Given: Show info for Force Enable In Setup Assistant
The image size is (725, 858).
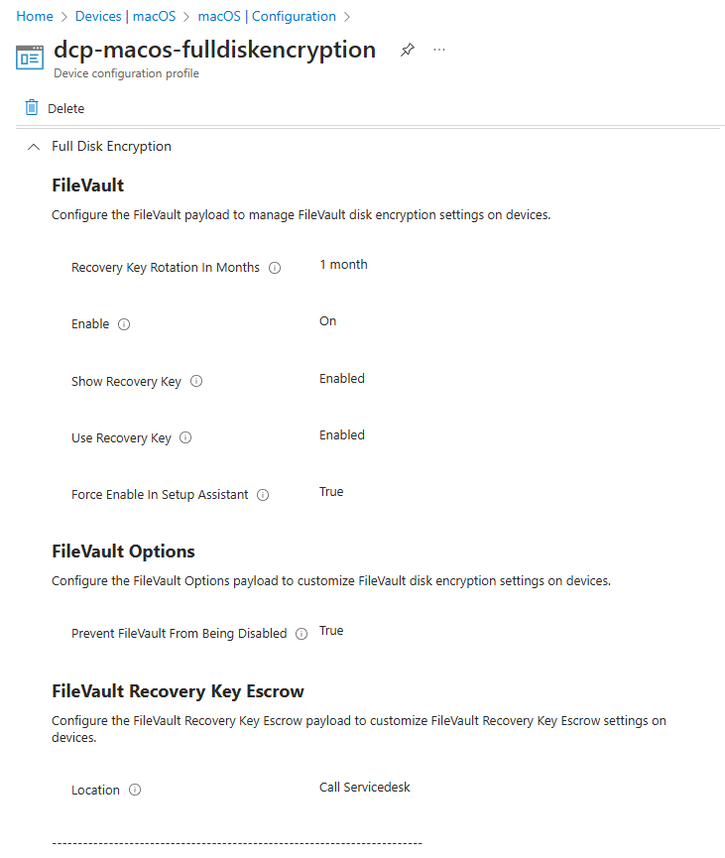Looking at the screenshot, I should (x=262, y=494).
